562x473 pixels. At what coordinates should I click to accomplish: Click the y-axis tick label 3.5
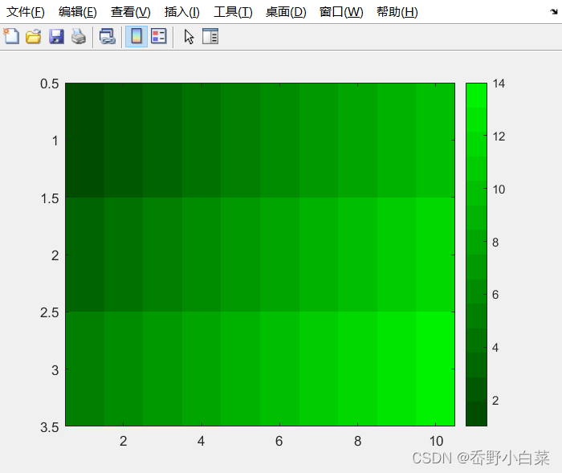tap(50, 427)
